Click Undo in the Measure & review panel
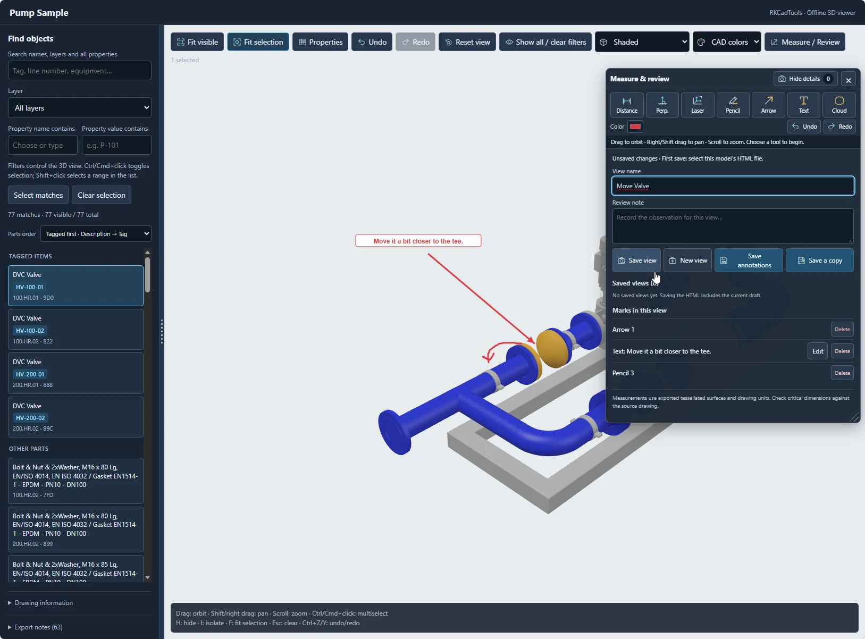This screenshot has height=639, width=865. click(804, 127)
